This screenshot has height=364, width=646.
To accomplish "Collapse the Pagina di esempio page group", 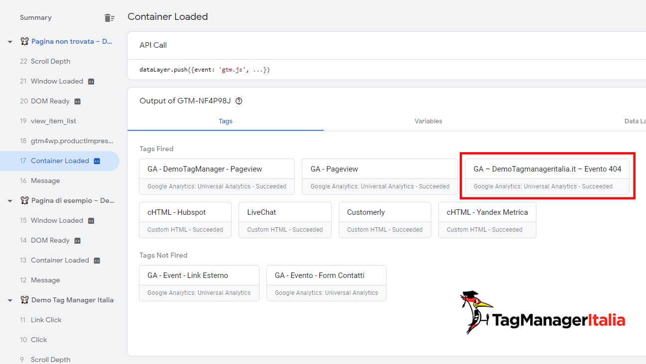I will click(x=10, y=201).
